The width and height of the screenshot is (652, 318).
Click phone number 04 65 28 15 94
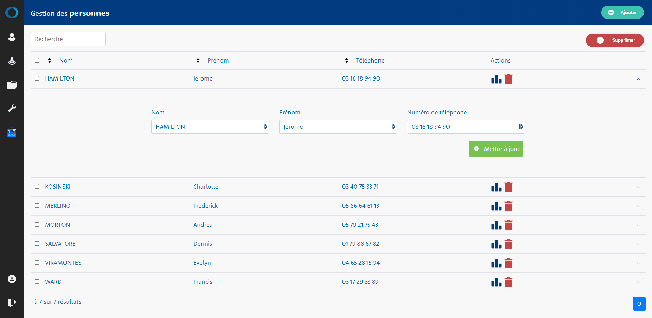[361, 263]
